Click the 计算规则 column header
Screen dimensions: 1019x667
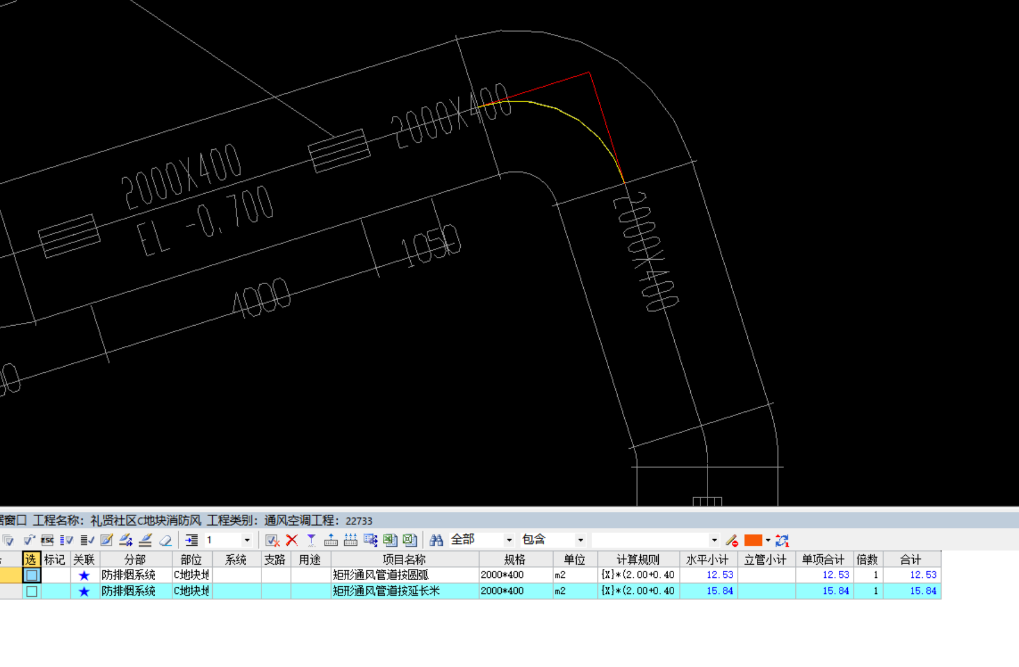coord(638,559)
